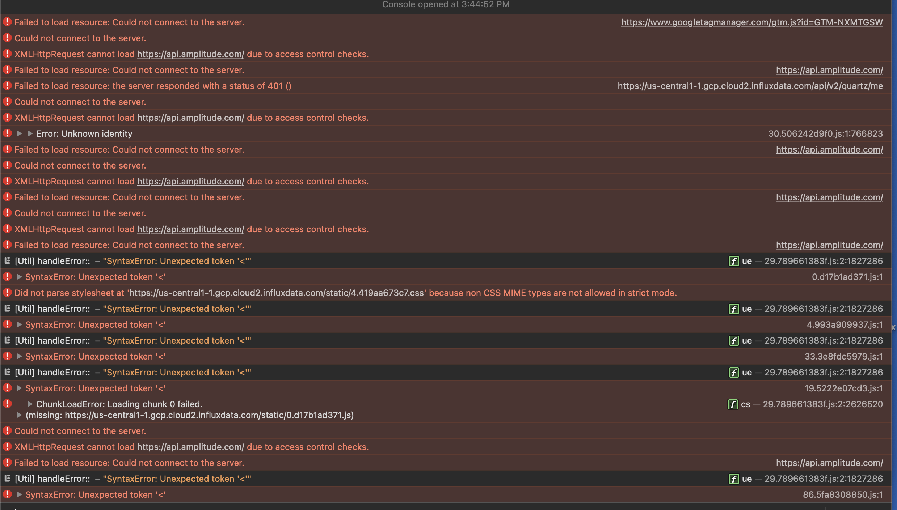
Task: Open the influxdata quartz/me URL link
Action: pos(750,86)
